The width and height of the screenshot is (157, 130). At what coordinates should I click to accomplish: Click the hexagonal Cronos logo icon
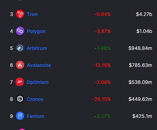point(20,99)
